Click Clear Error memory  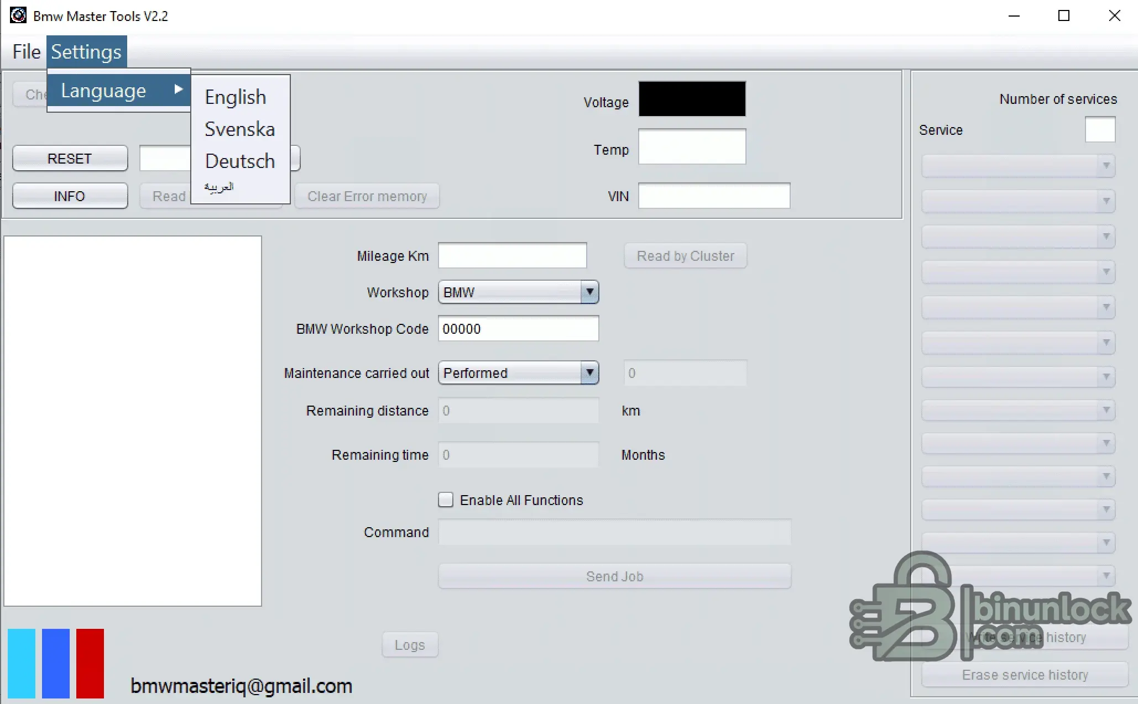tap(367, 196)
